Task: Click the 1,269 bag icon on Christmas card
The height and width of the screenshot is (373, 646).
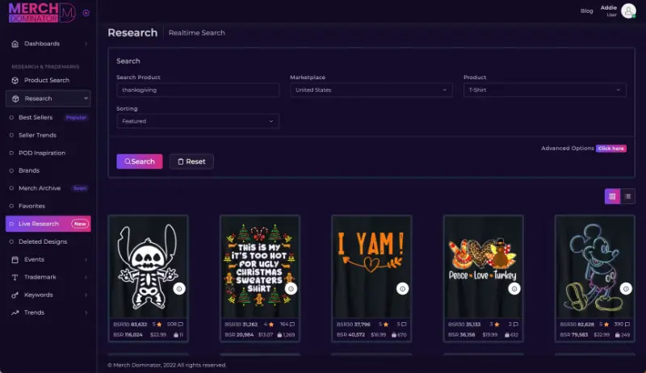Action: 279,335
